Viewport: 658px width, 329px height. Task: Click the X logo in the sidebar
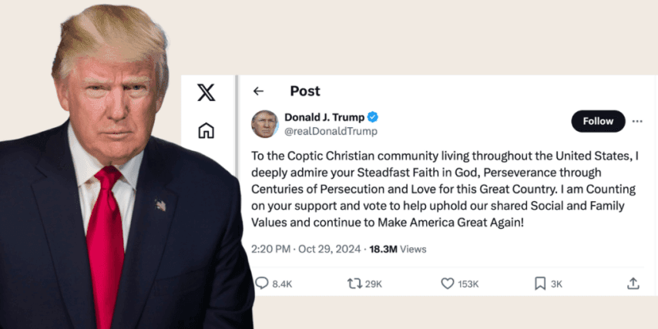pyautogui.click(x=206, y=93)
